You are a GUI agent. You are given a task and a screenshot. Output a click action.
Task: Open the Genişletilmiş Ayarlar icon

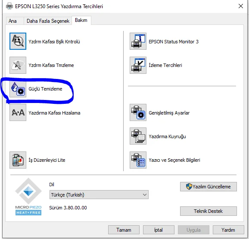click(x=138, y=112)
